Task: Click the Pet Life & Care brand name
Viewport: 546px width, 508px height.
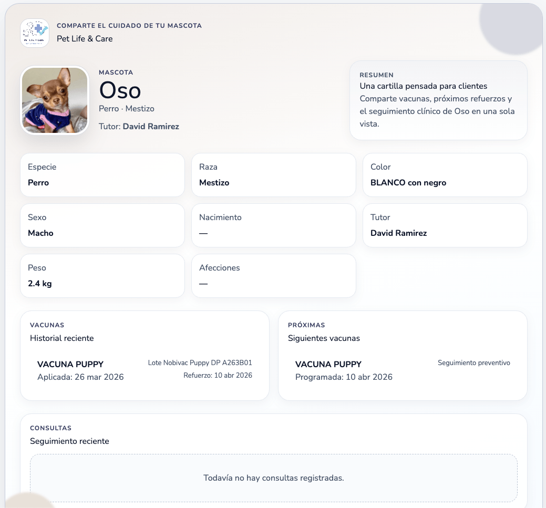Action: (85, 39)
